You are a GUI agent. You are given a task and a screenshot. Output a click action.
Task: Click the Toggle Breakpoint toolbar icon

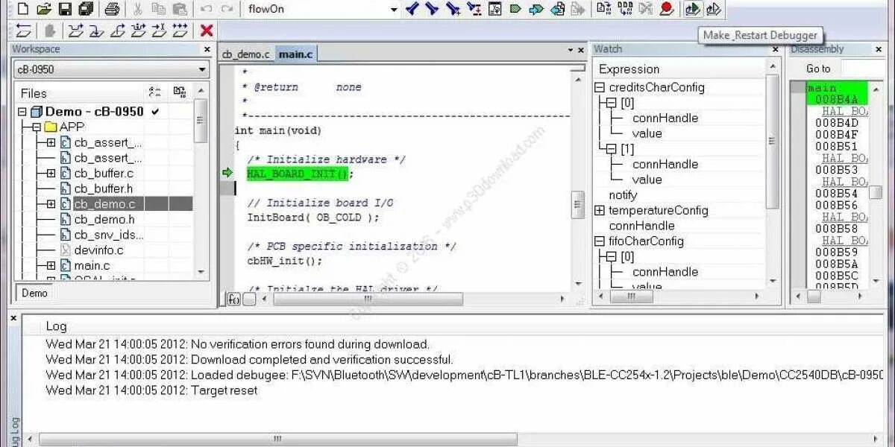[x=666, y=9]
